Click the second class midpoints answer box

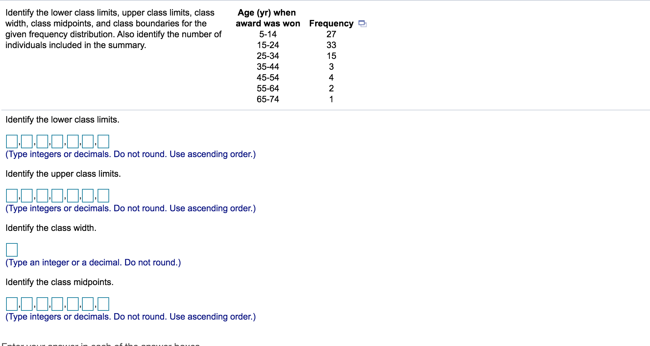pos(26,304)
